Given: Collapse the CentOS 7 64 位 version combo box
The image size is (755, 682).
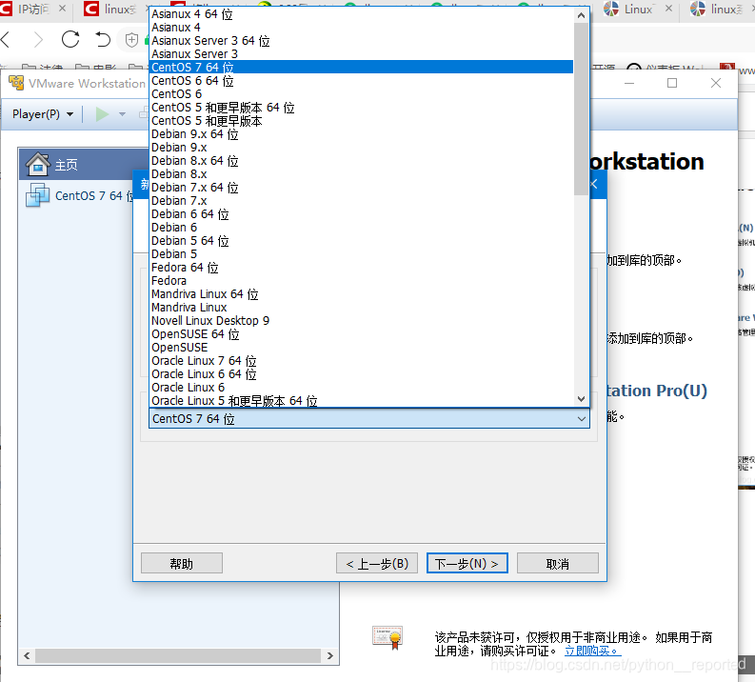Looking at the screenshot, I should click(582, 419).
